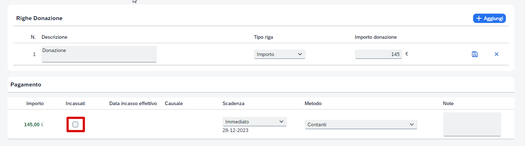The height and width of the screenshot is (146, 525).
Task: Click the due date 28-12-2023
Action: click(235, 130)
